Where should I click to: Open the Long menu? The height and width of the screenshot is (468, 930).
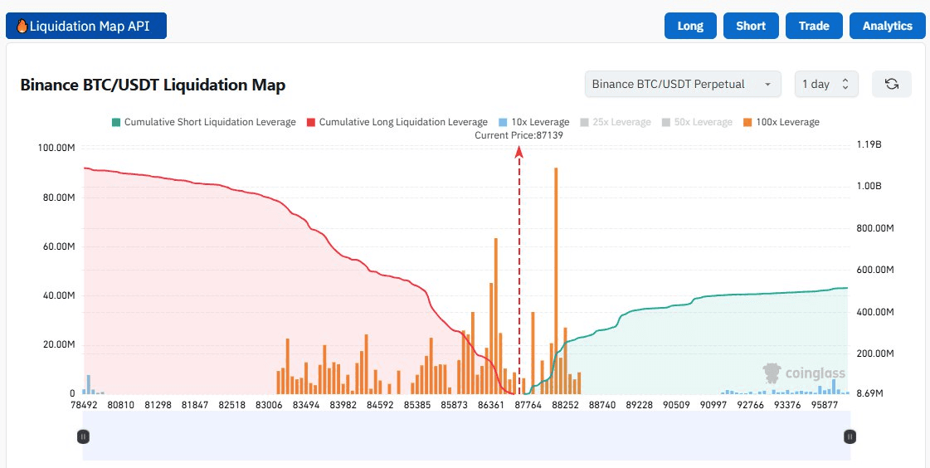tap(690, 26)
